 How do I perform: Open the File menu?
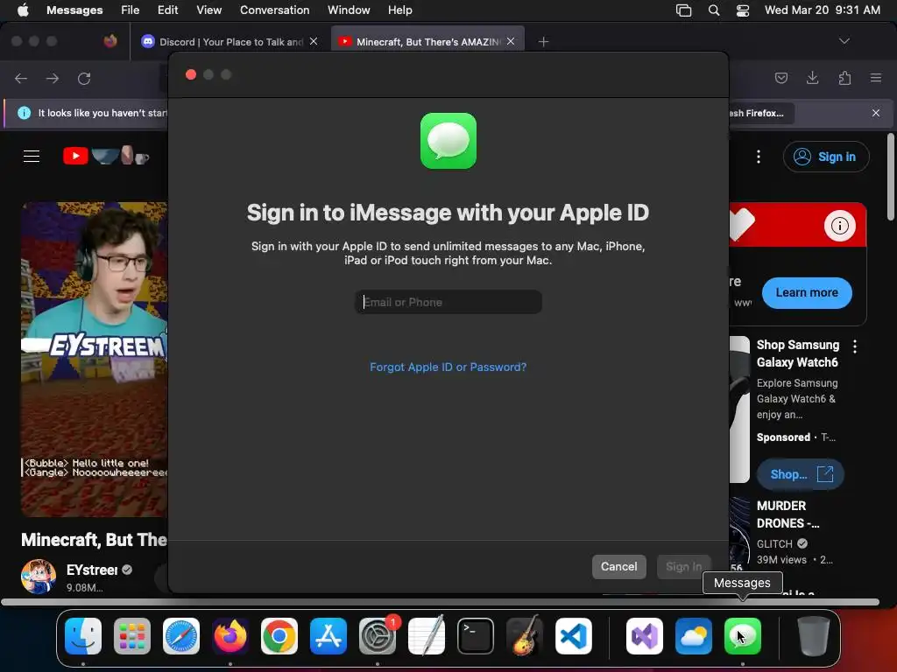(130, 10)
